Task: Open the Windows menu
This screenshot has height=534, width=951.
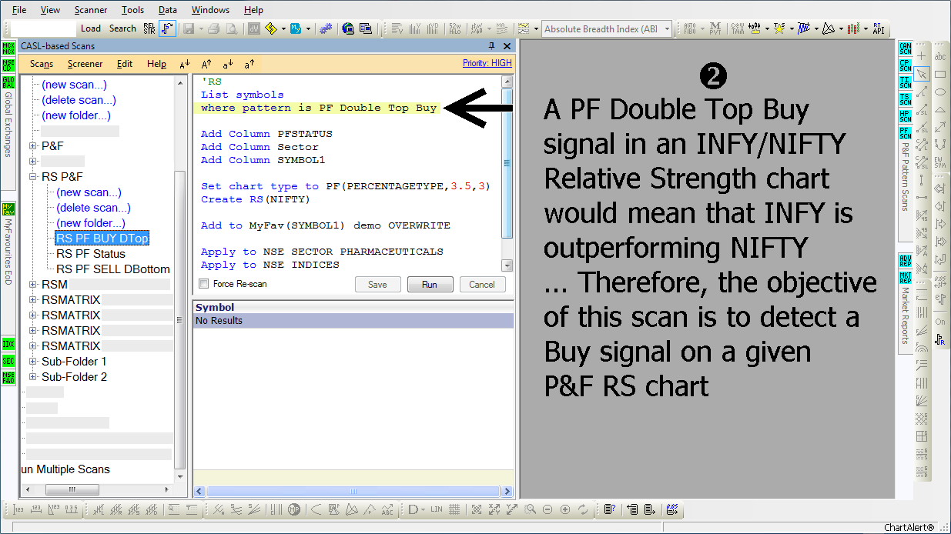Action: [210, 10]
